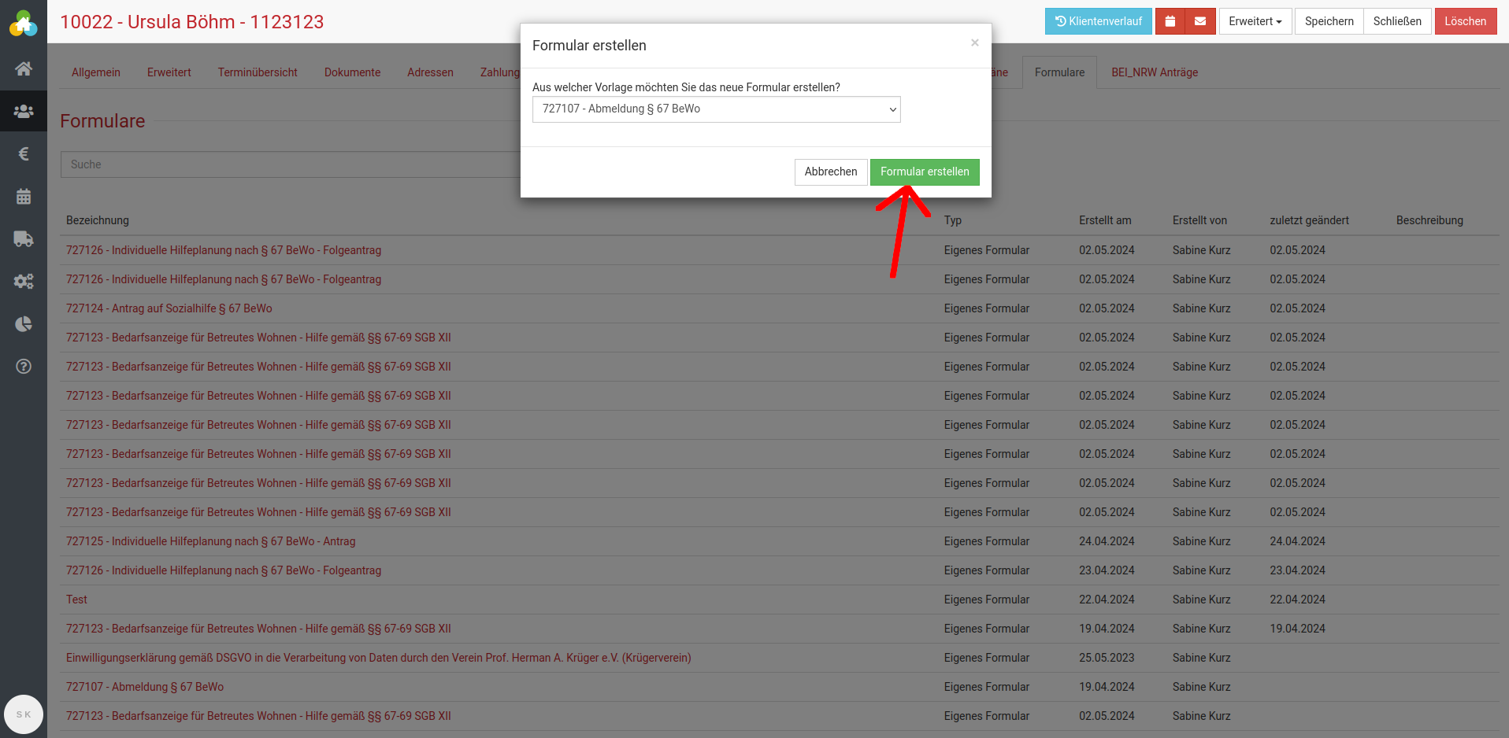This screenshot has width=1509, height=738.
Task: Click the red envelope mail button
Action: pyautogui.click(x=1199, y=21)
